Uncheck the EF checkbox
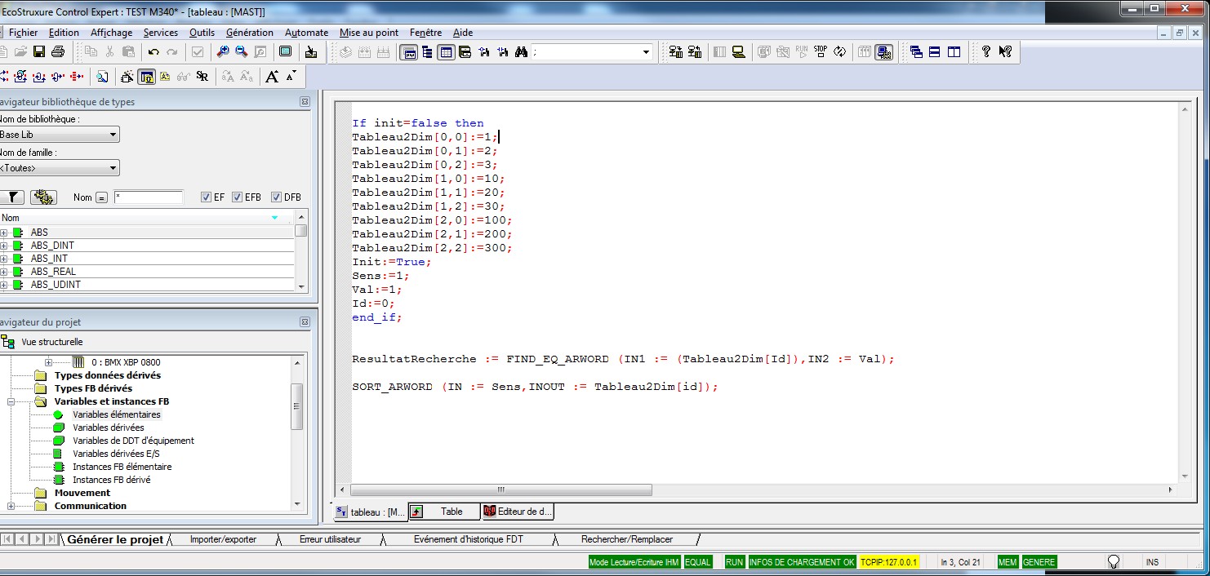 click(207, 197)
